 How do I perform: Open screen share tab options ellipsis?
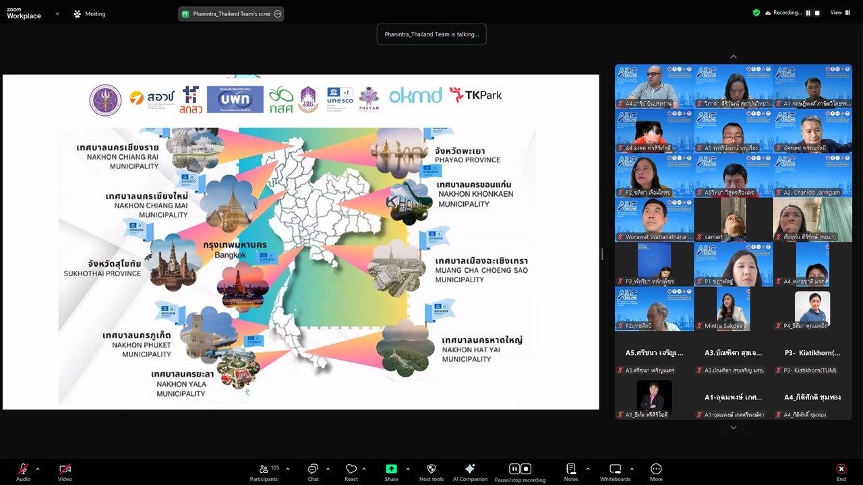278,13
